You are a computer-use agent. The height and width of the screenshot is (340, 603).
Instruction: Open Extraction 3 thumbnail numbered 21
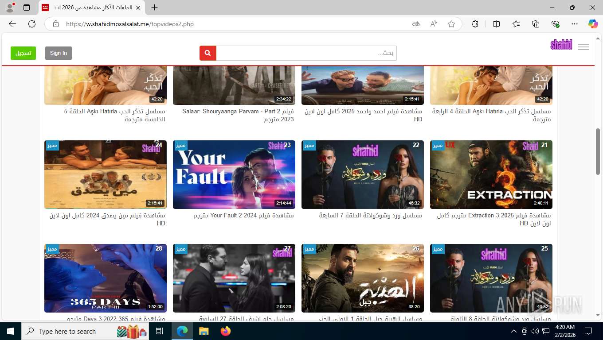(491, 174)
